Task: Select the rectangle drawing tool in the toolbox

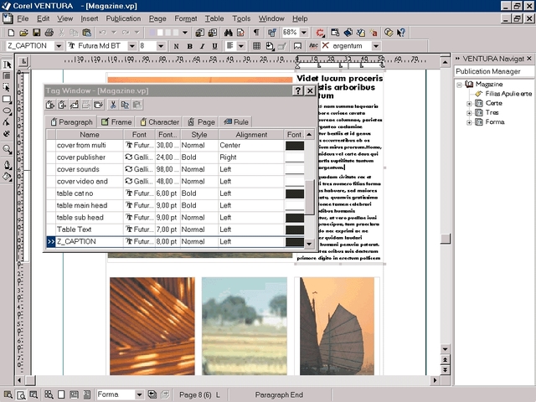Action: [x=7, y=100]
